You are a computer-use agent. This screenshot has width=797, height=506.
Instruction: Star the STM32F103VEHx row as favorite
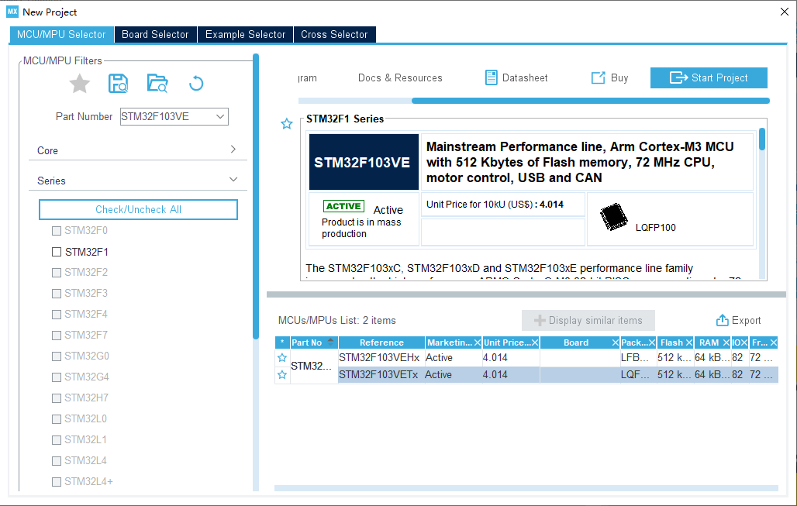click(282, 358)
